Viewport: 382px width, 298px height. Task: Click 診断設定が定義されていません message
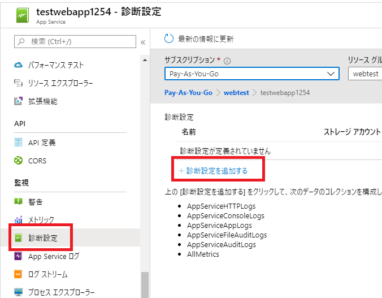click(225, 151)
